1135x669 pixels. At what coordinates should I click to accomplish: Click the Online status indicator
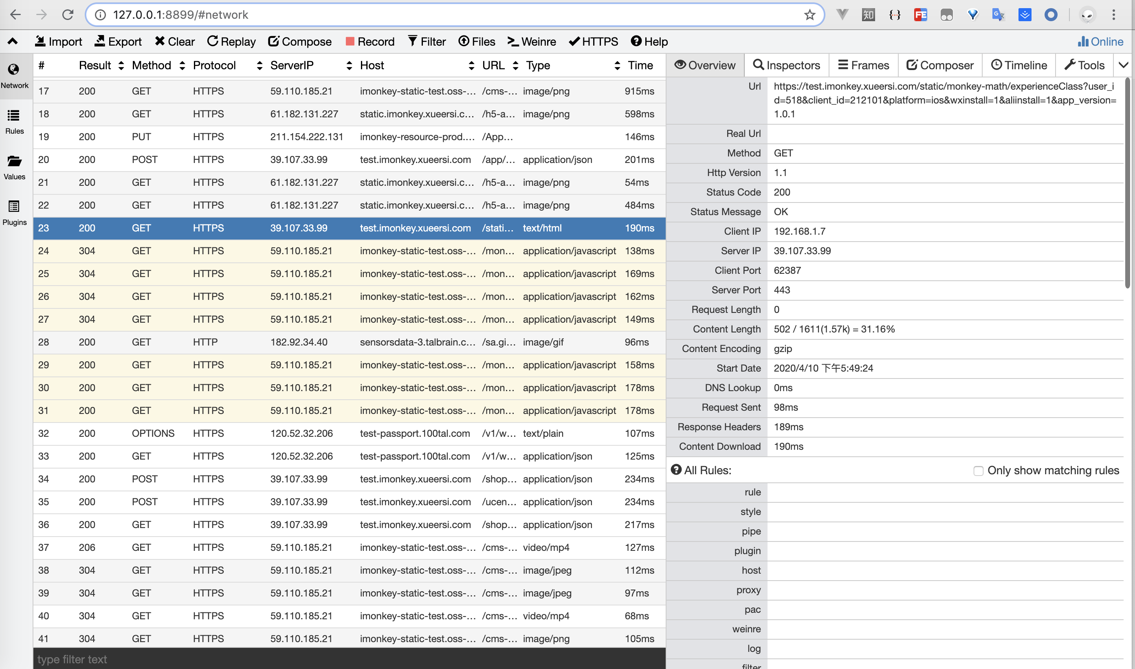click(x=1100, y=42)
